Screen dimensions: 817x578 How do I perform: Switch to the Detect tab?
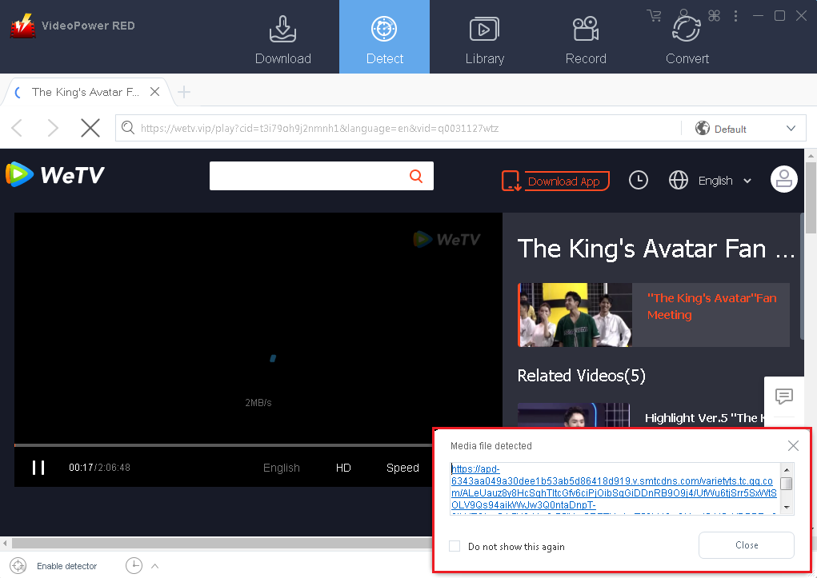point(385,37)
